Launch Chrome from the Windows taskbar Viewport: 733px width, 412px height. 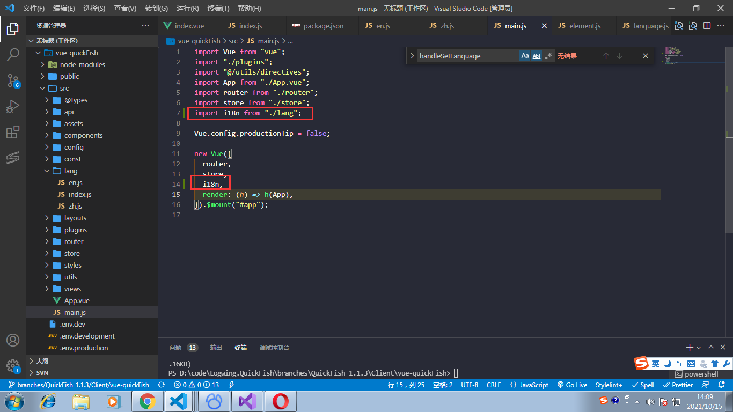(x=147, y=401)
